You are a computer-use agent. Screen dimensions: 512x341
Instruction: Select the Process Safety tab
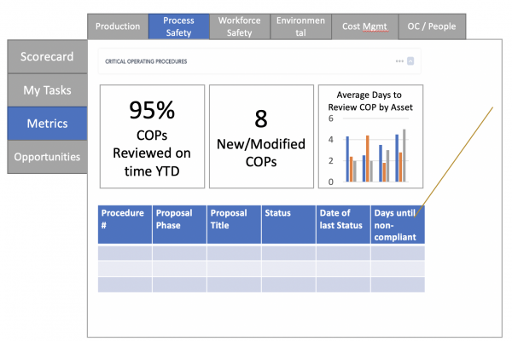click(x=178, y=26)
